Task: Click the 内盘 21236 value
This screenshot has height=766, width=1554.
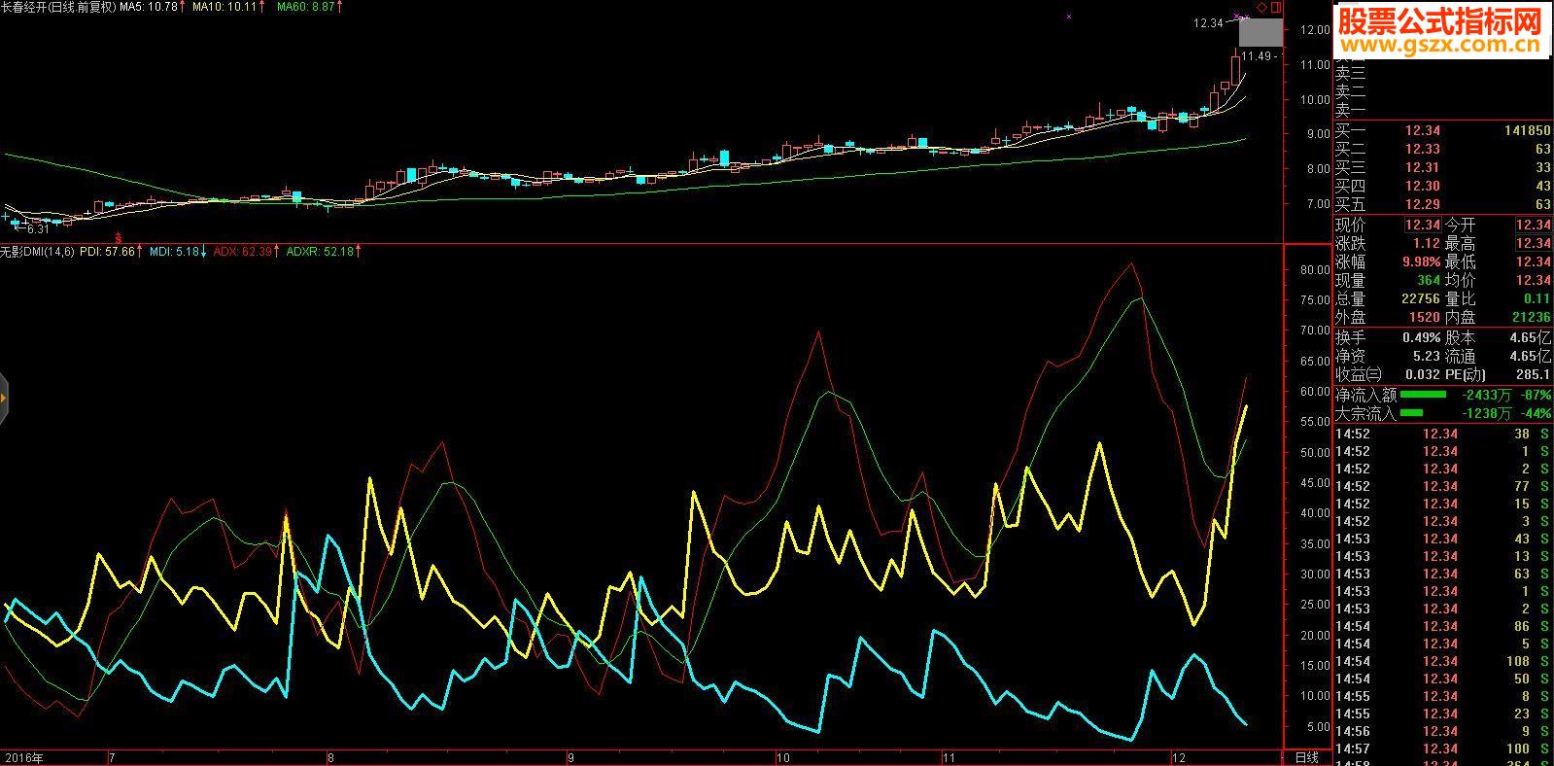Action: pyautogui.click(x=1531, y=317)
